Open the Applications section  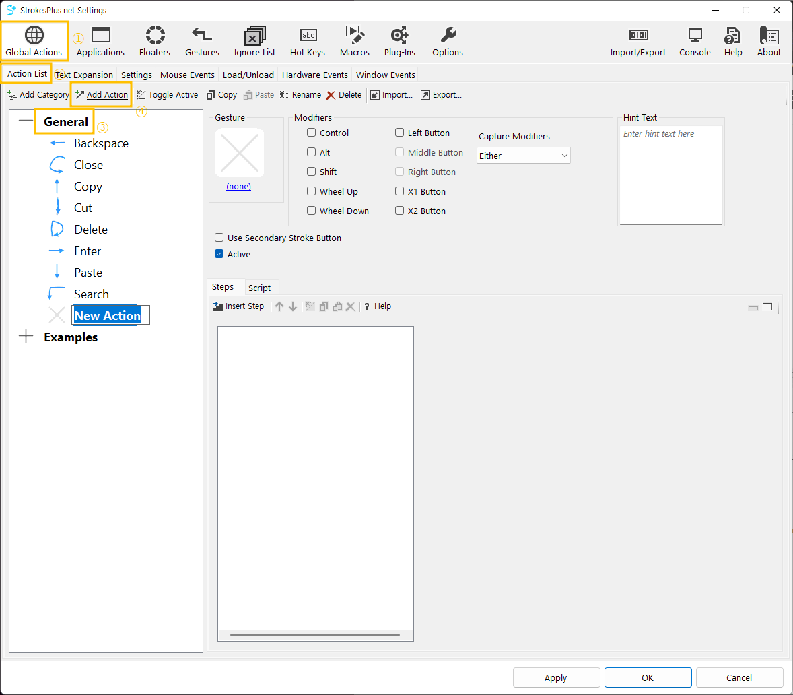tap(101, 42)
